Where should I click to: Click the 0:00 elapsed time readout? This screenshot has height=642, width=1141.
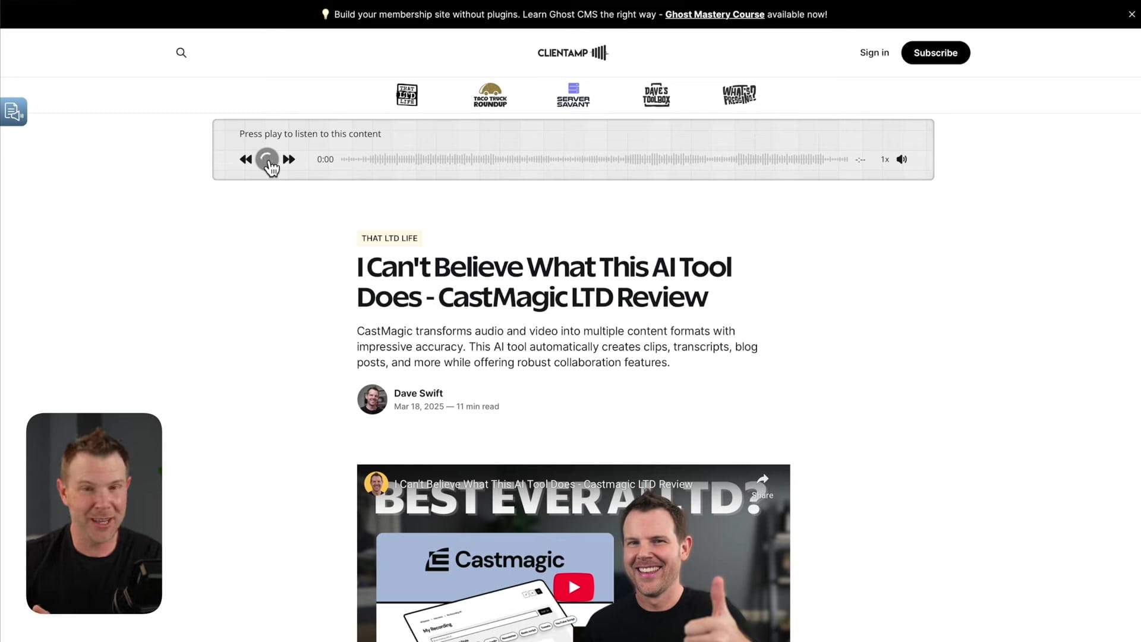[x=325, y=159]
